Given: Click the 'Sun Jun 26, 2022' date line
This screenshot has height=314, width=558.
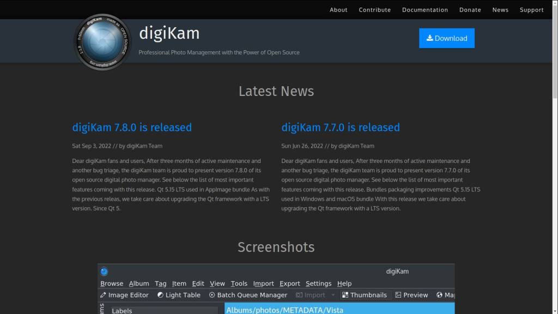Looking at the screenshot, I should tap(327, 146).
